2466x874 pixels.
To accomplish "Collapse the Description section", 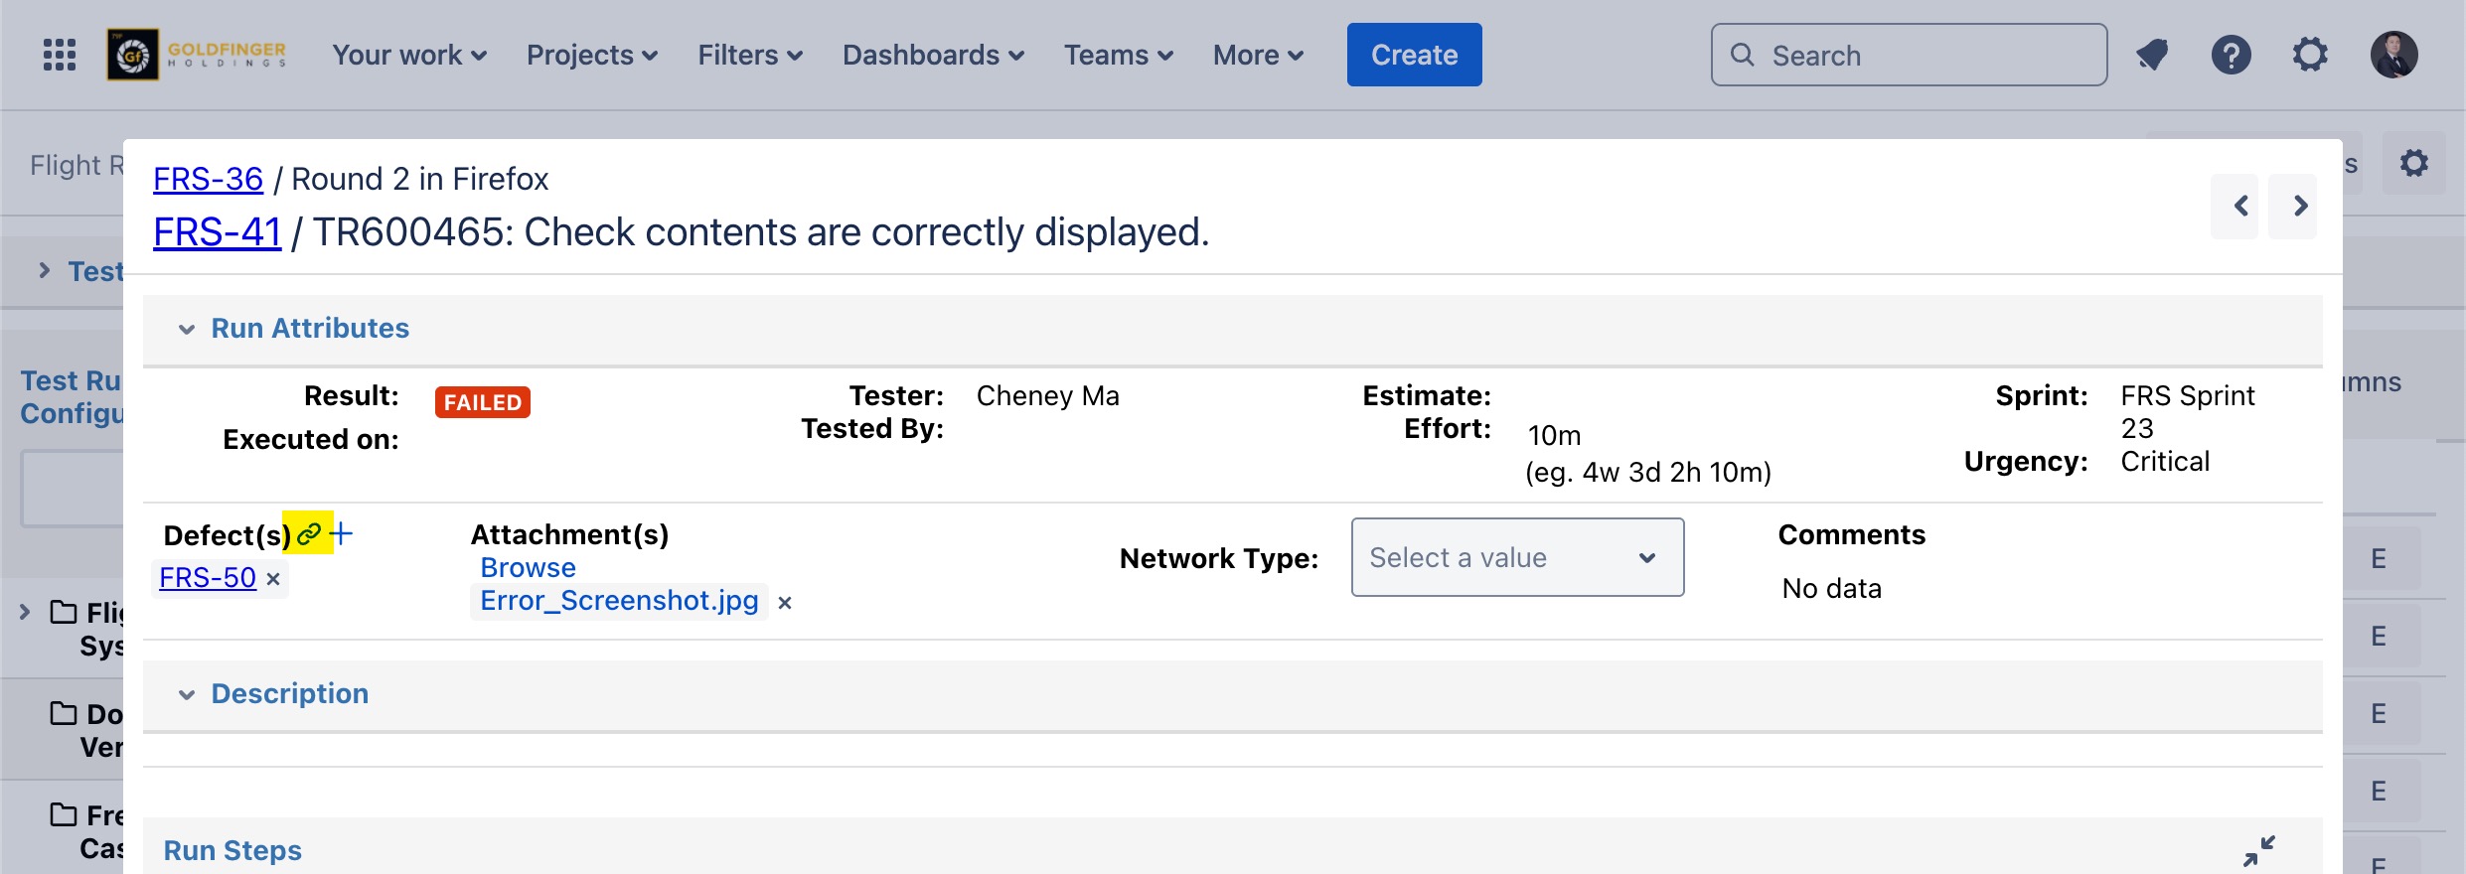I will point(187,694).
